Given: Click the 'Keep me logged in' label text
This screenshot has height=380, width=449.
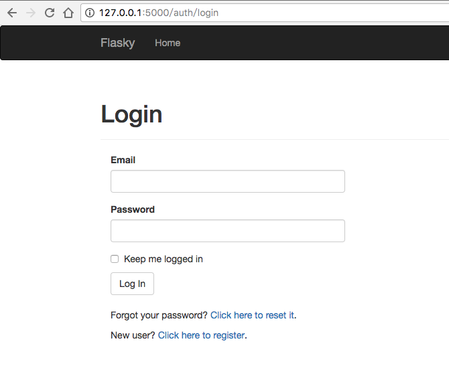Looking at the screenshot, I should (x=163, y=259).
